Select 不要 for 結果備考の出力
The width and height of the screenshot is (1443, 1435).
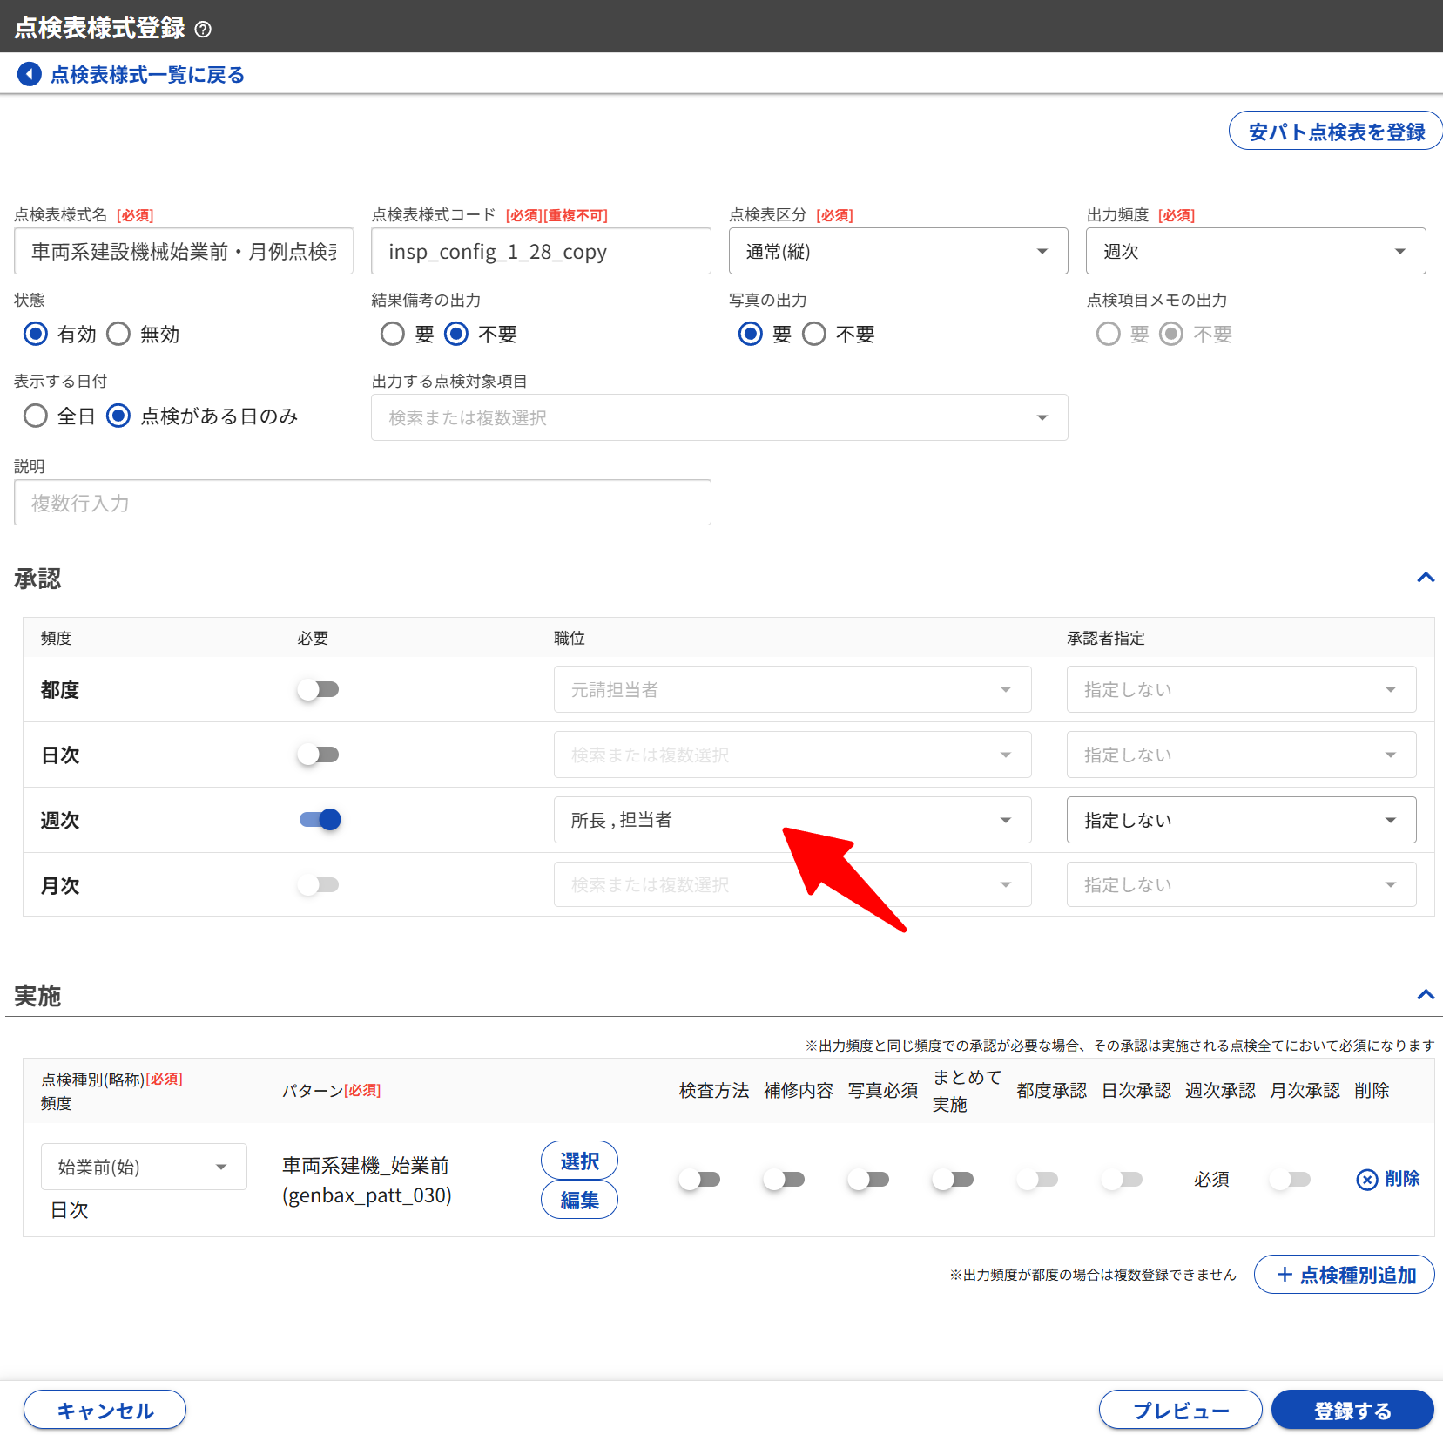coord(456,334)
